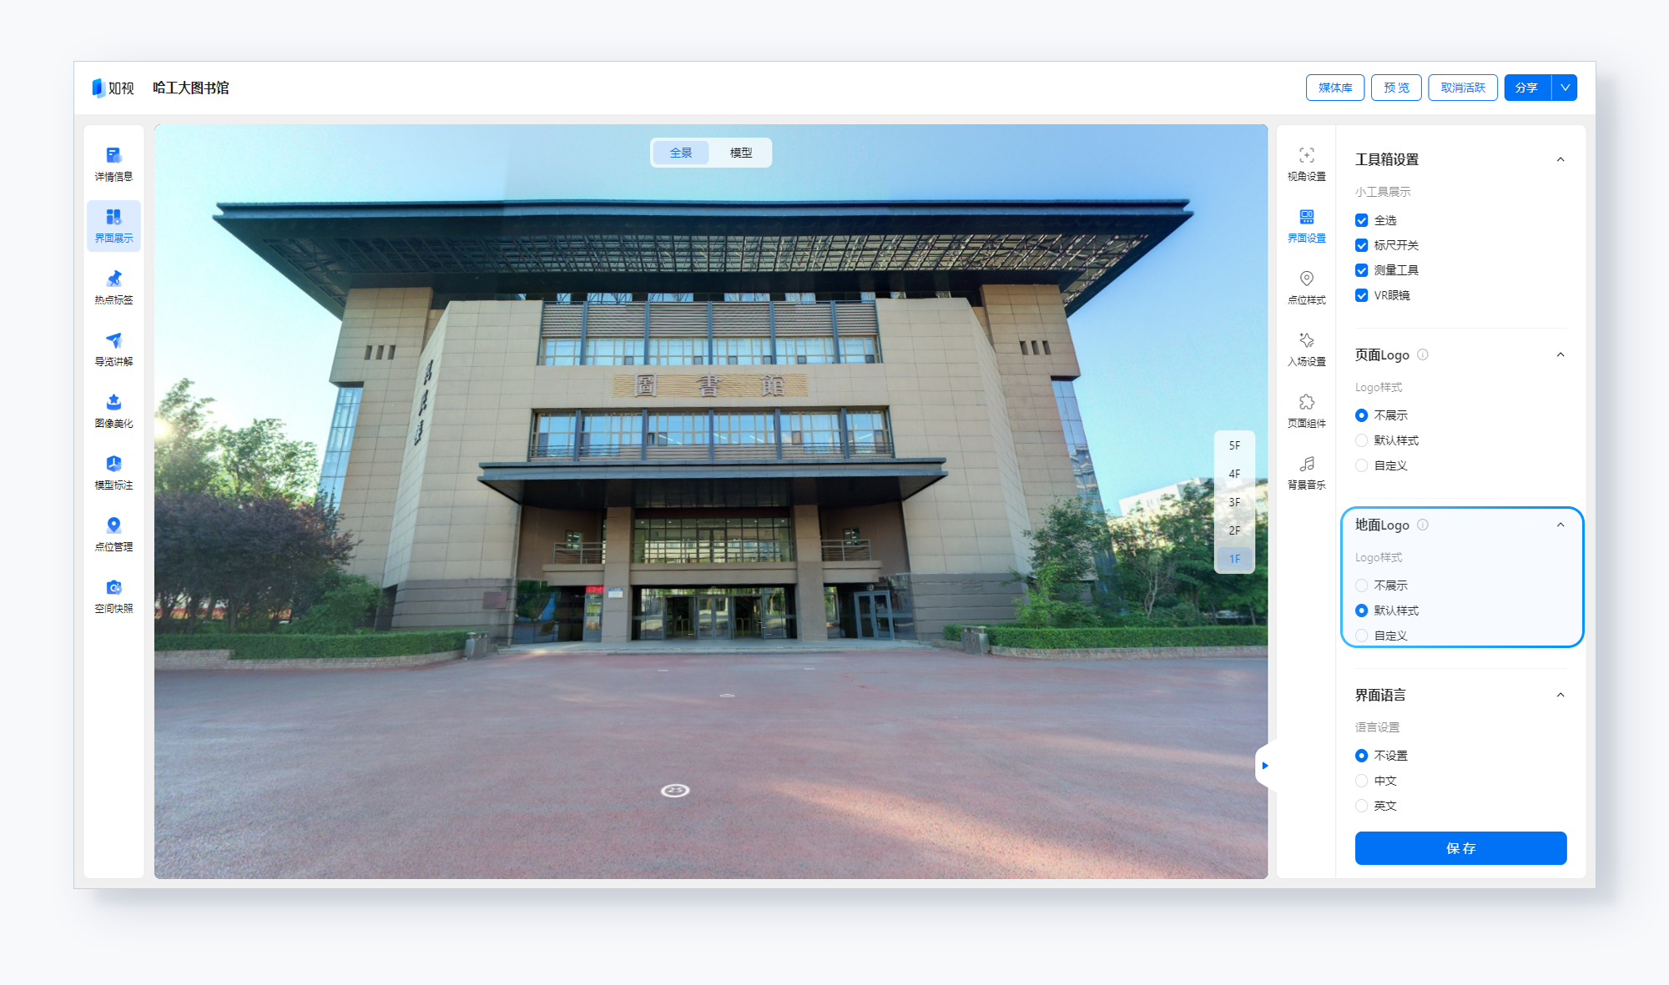Save settings with 保存 button
1669x985 pixels.
coord(1460,848)
